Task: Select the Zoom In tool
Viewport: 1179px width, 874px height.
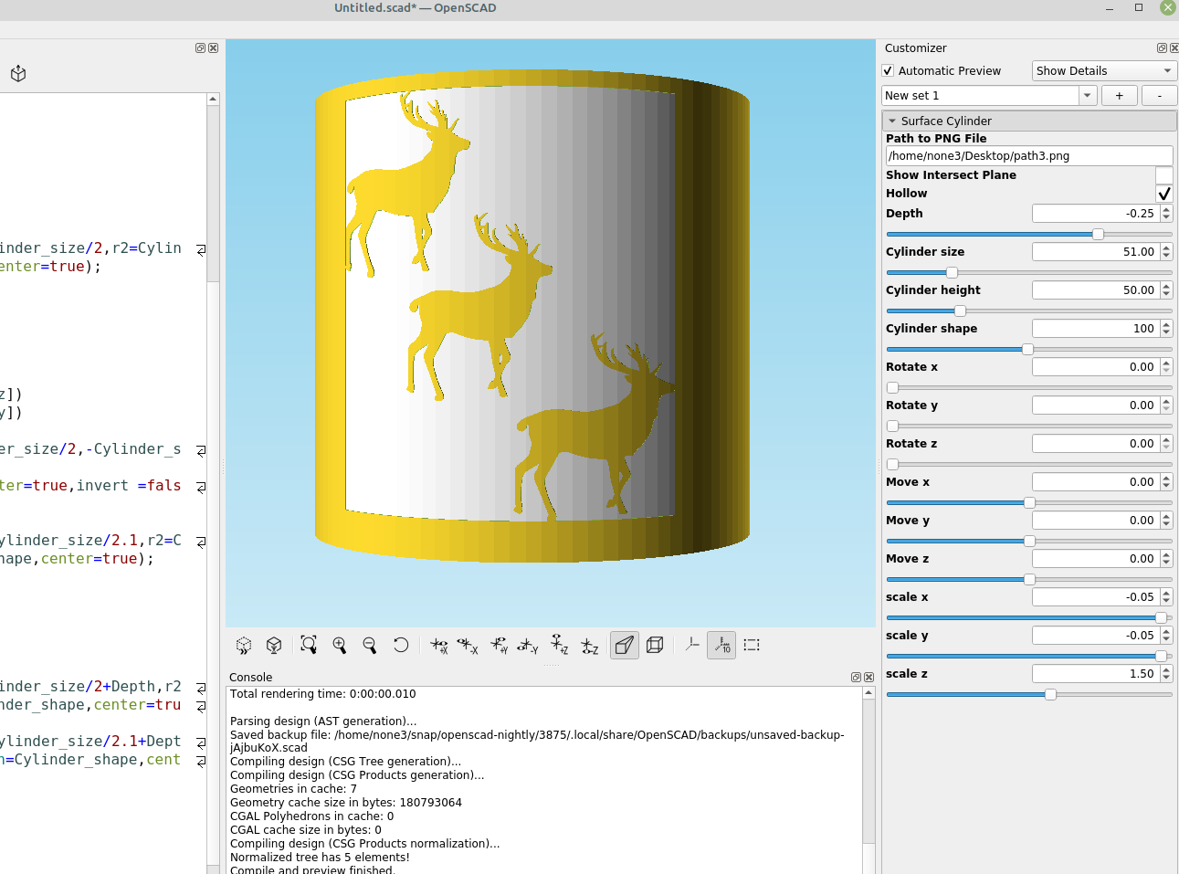Action: [x=340, y=645]
